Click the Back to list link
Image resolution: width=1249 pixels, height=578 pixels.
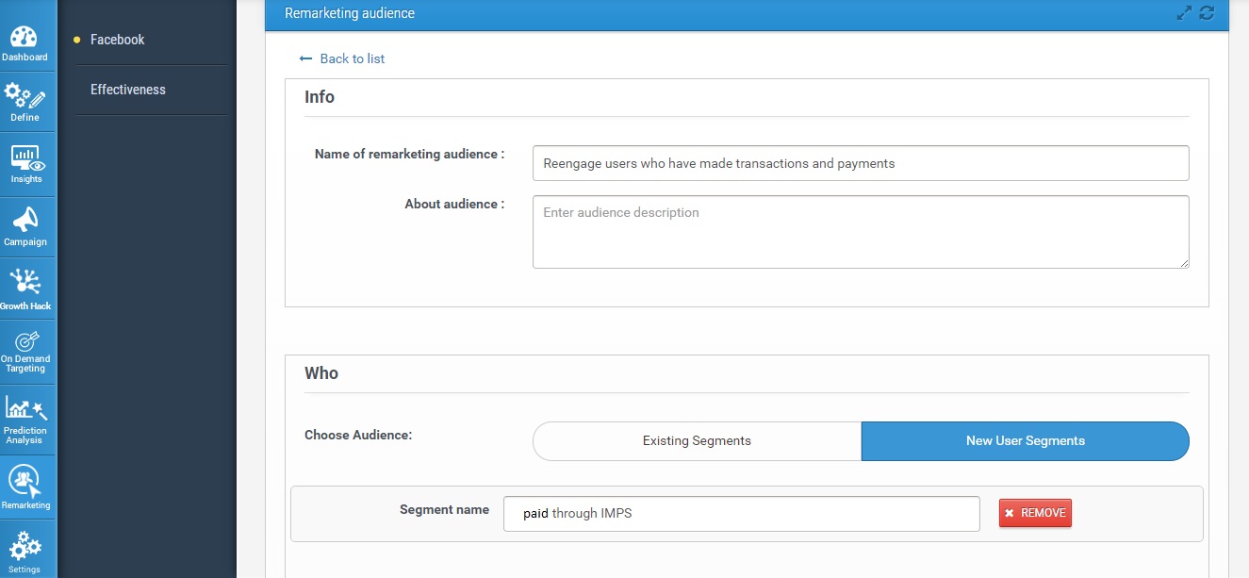coord(342,58)
